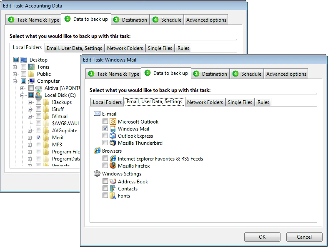The width and height of the screenshot is (328, 247).
Task: Collapse the Computer tree node
Action: (x=15, y=81)
